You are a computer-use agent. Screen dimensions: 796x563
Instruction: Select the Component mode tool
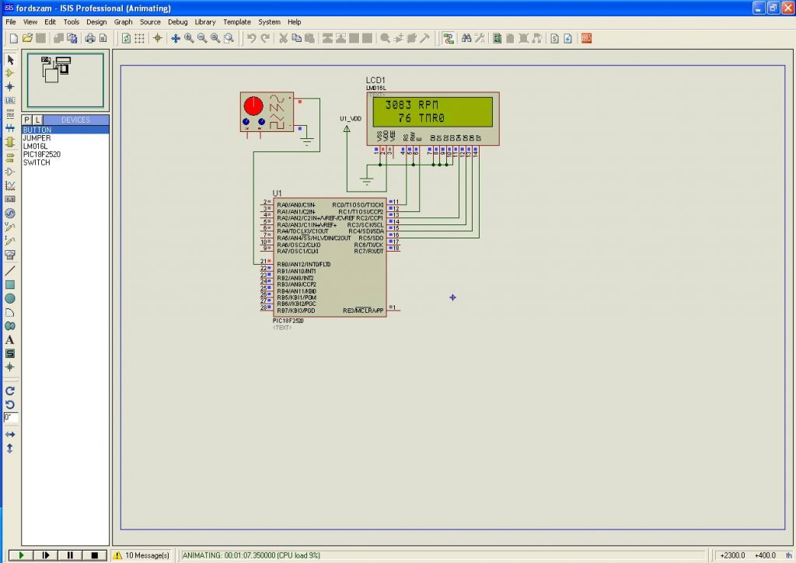10,72
